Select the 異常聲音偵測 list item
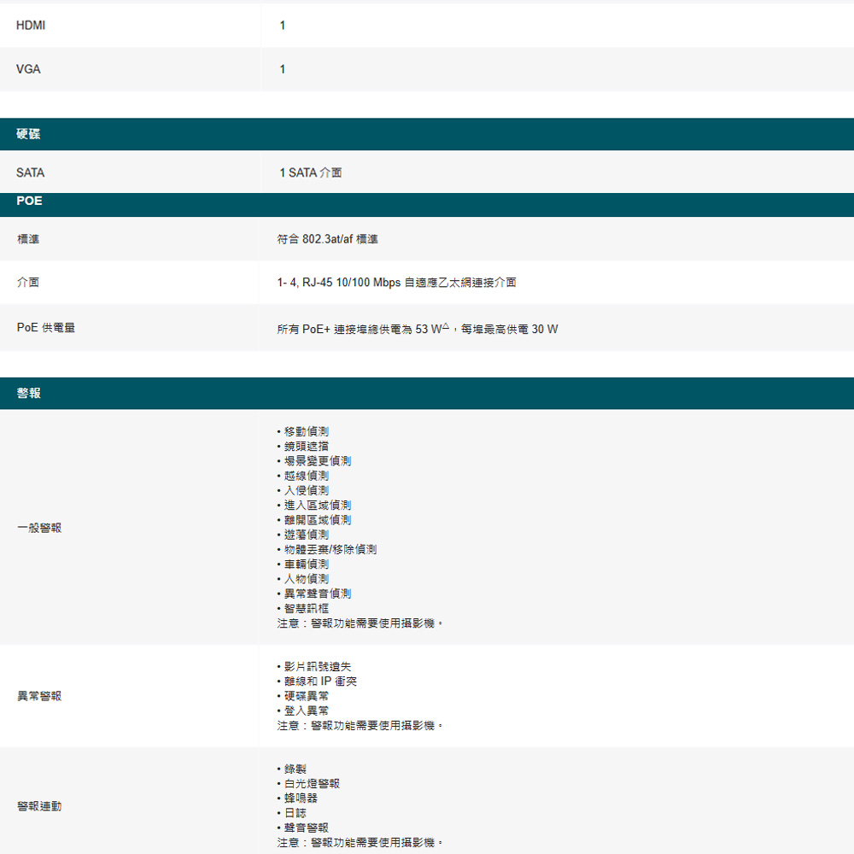 tap(317, 594)
